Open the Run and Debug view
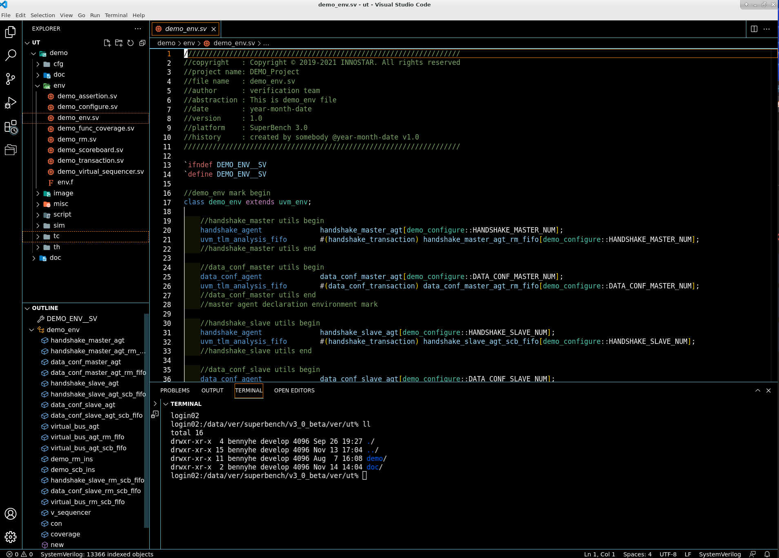 10,102
